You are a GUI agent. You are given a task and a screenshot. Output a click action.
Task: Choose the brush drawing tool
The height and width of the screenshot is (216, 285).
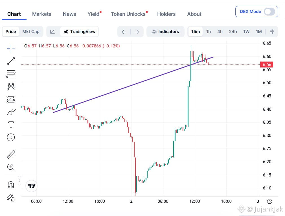(x=11, y=112)
